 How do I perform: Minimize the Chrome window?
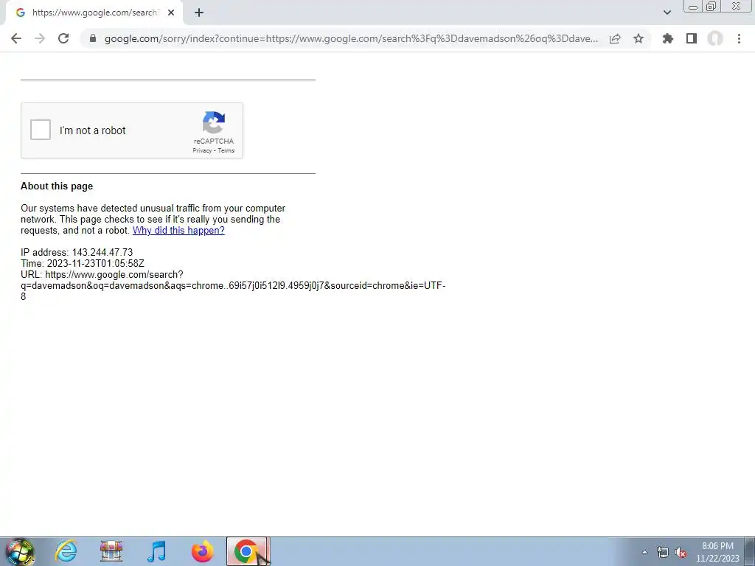[693, 7]
